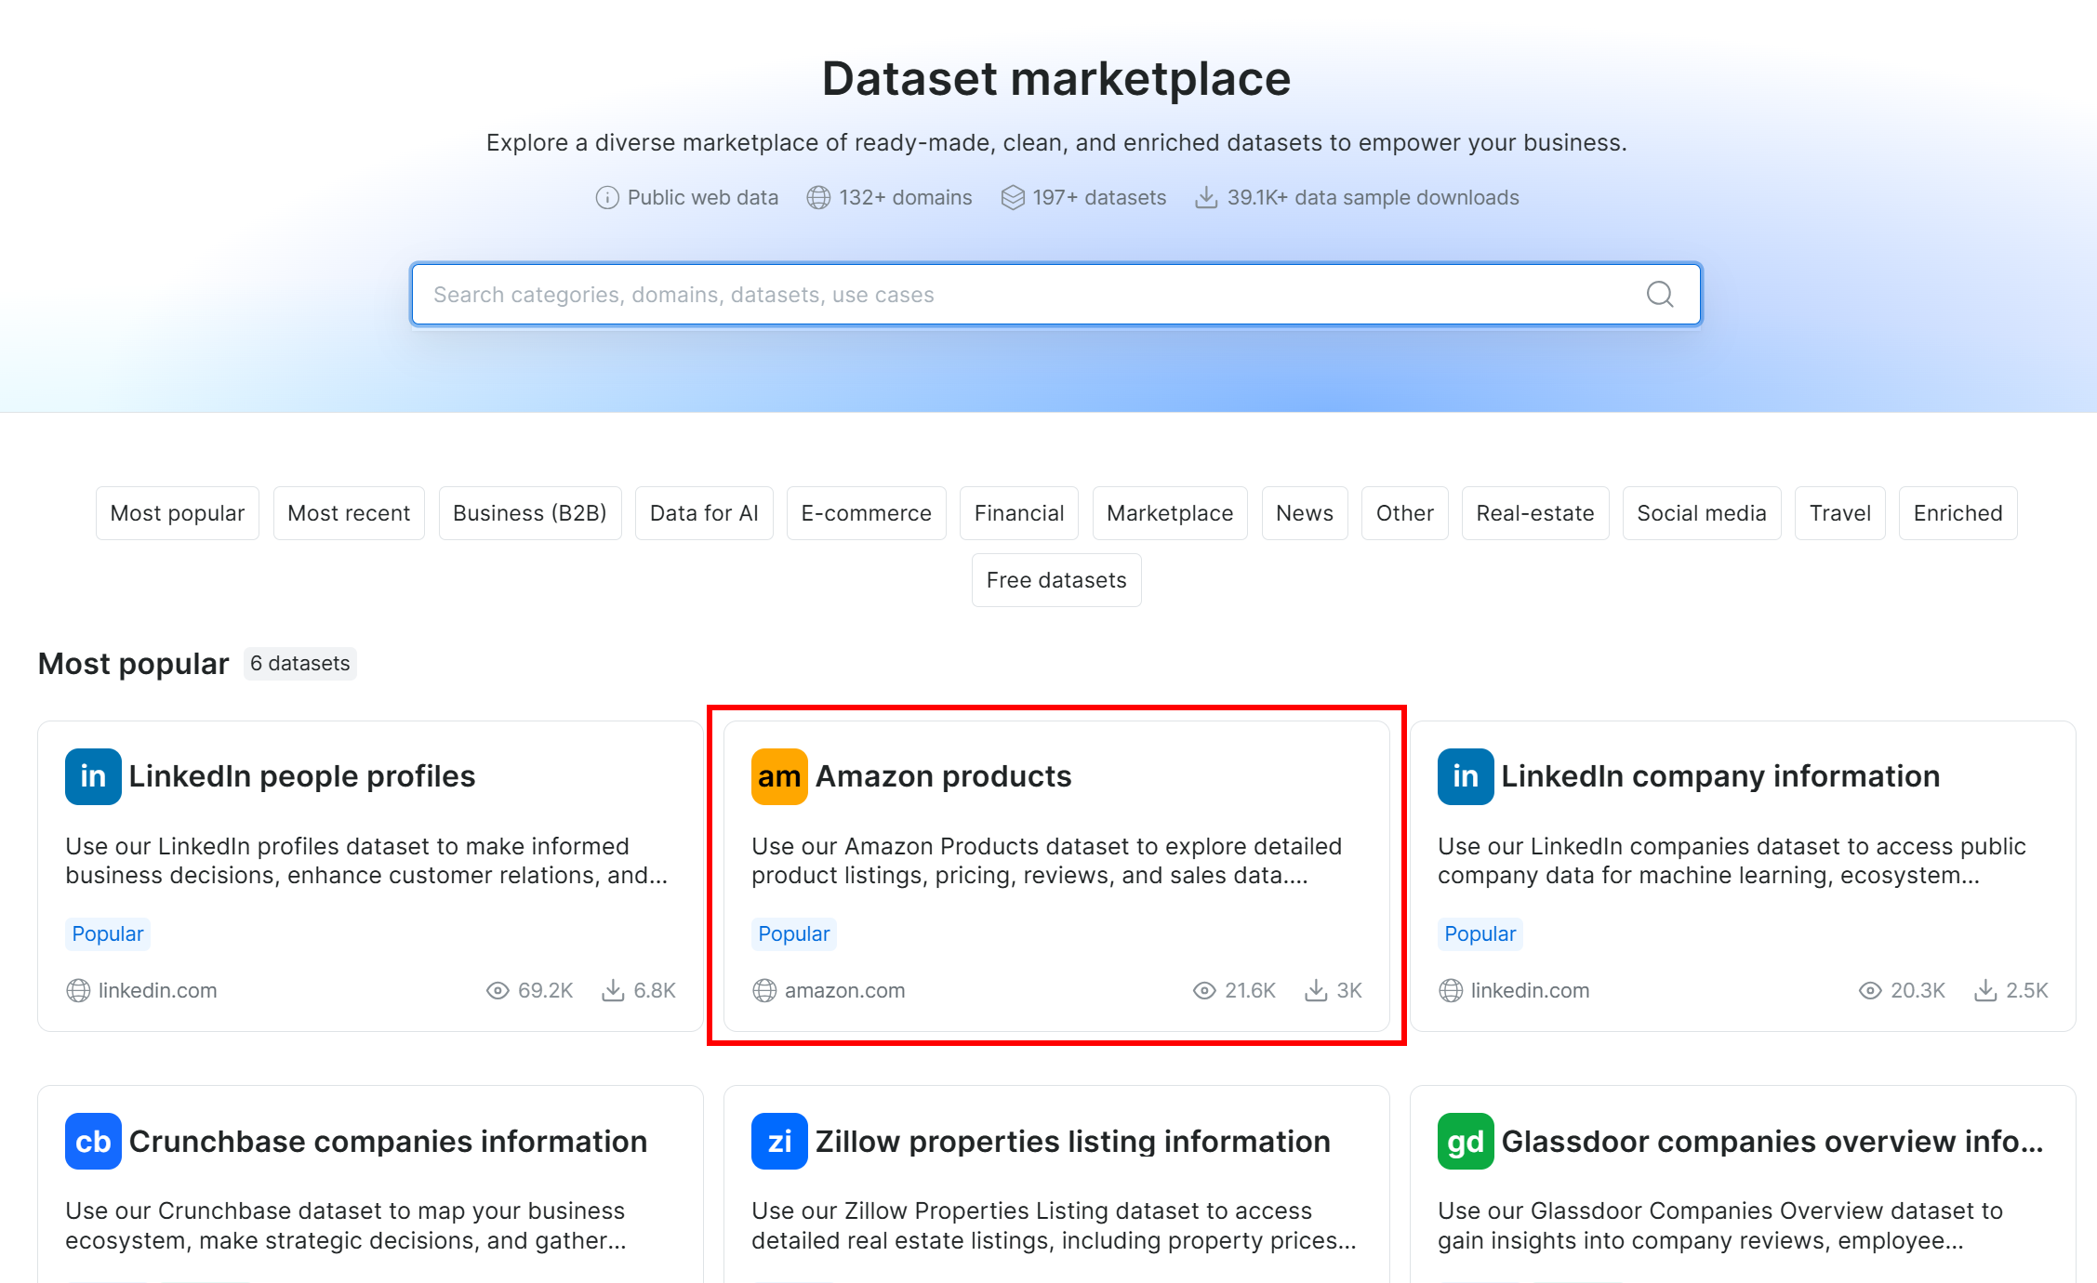Switch to the Most popular tab
Screen dimensions: 2097x1283
pyautogui.click(x=177, y=512)
